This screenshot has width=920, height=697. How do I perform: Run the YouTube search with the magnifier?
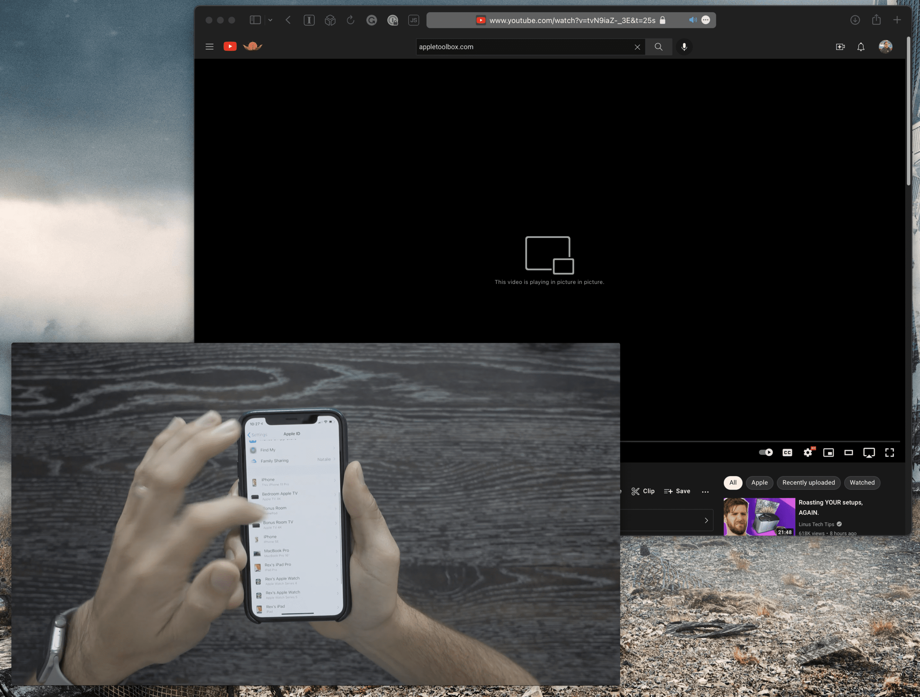(658, 47)
